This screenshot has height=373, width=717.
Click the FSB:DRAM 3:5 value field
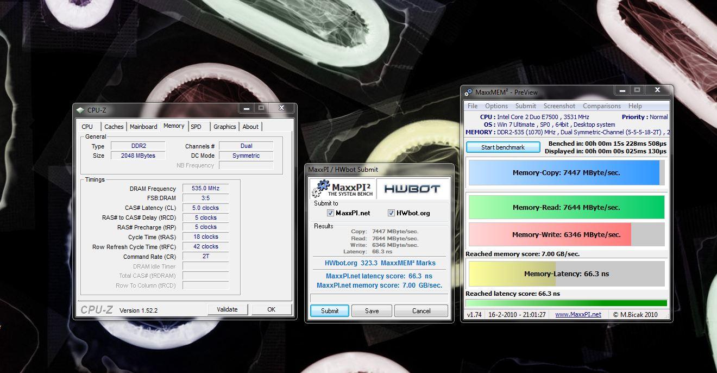click(205, 198)
